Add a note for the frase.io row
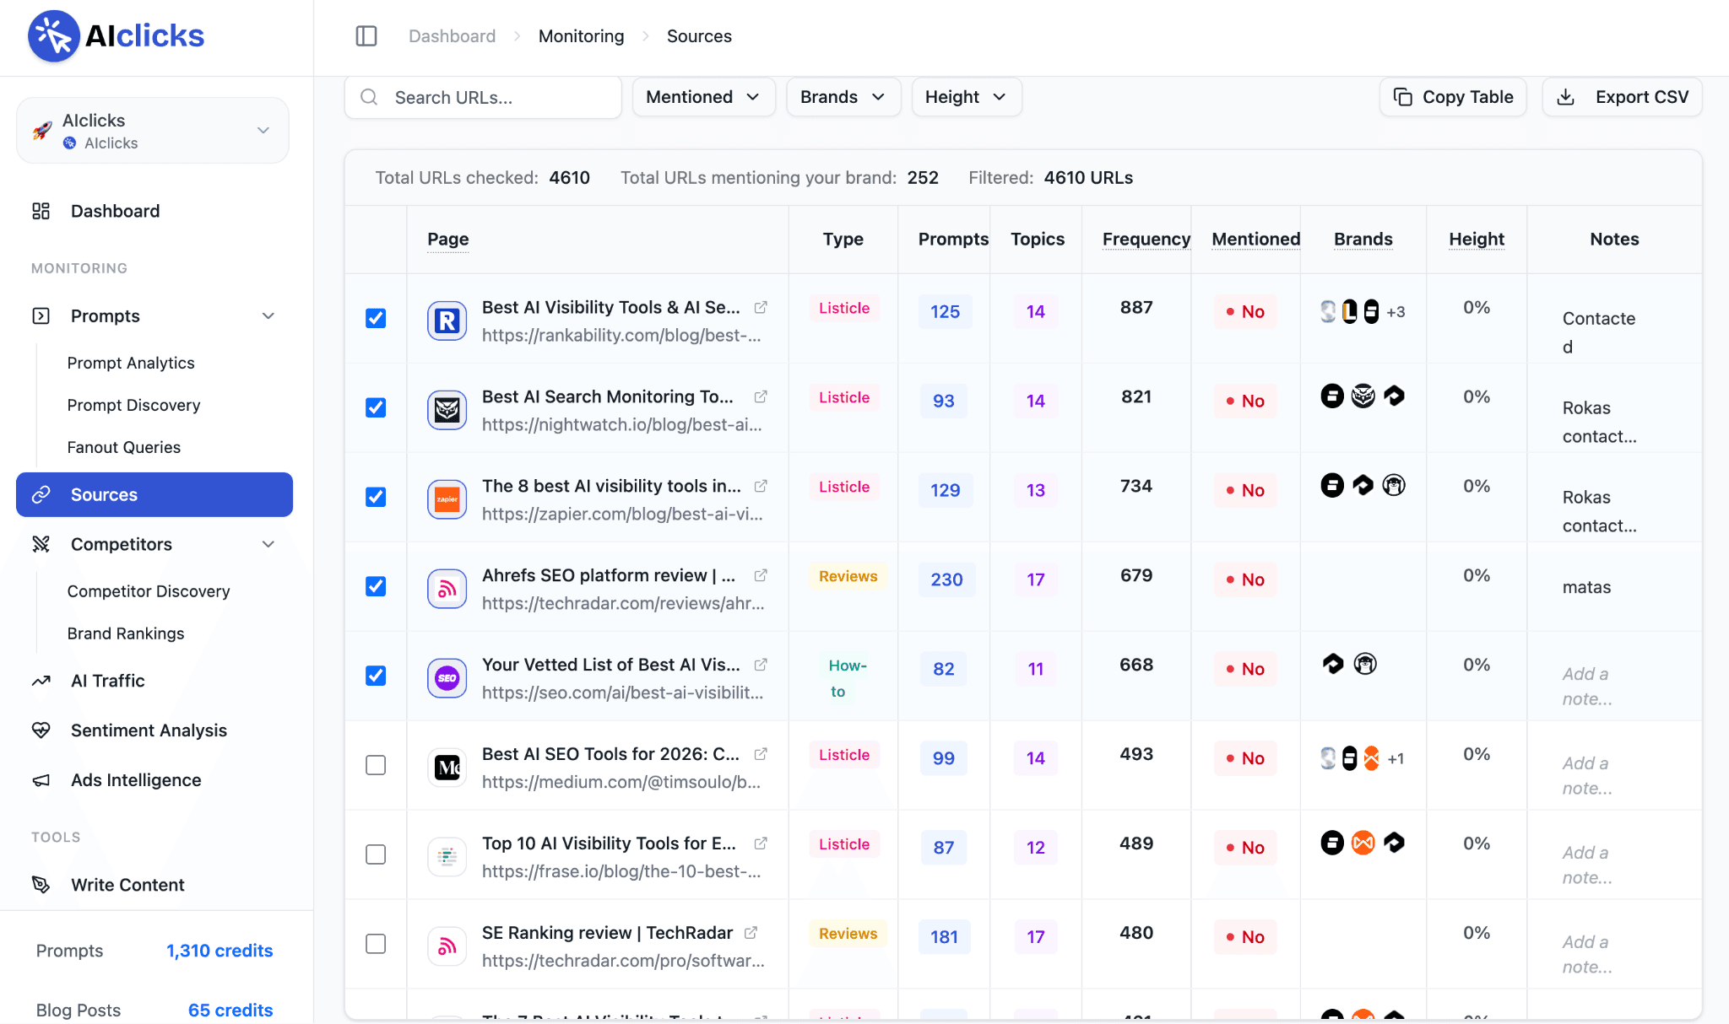This screenshot has width=1729, height=1024. pos(1587,865)
